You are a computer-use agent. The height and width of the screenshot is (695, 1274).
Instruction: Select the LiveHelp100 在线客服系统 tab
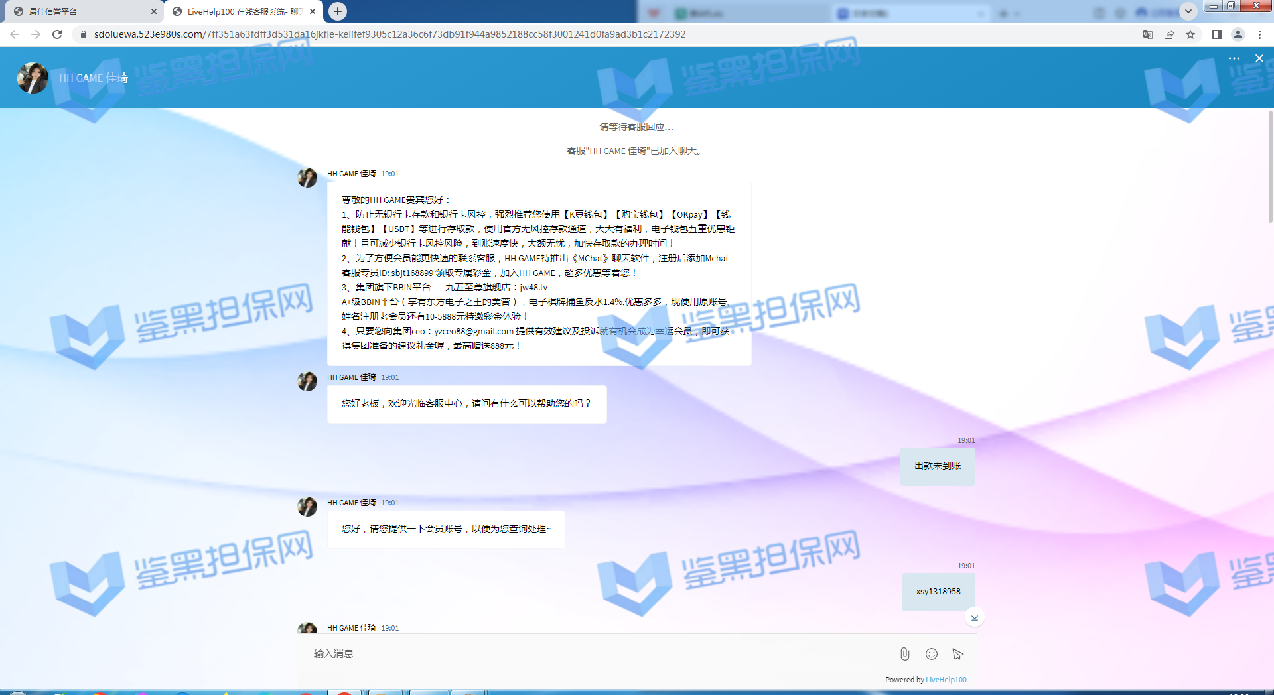[242, 11]
